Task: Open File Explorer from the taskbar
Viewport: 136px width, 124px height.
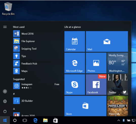Action: (45, 120)
